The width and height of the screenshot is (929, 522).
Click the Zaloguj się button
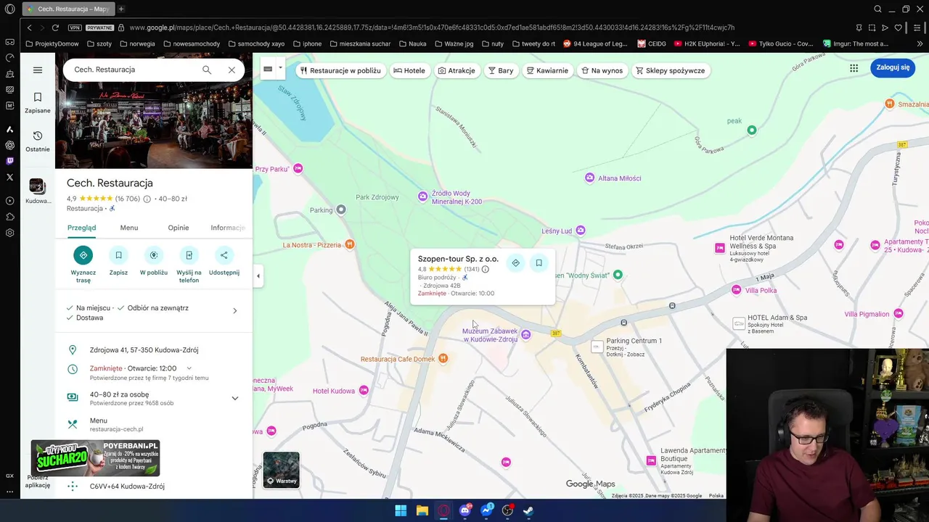tap(893, 67)
